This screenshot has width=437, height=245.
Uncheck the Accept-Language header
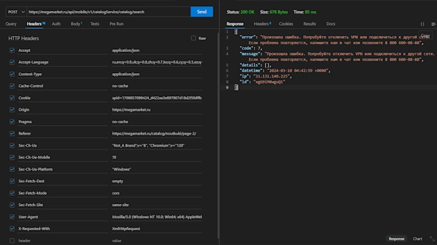coord(12,62)
